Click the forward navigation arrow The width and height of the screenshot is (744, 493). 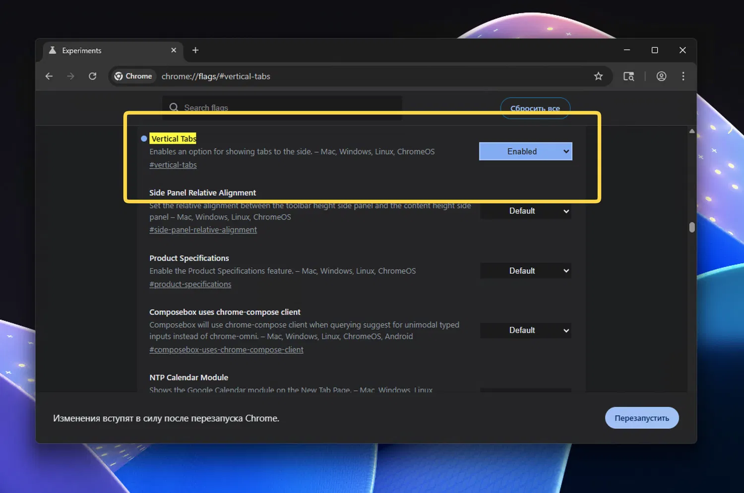[x=70, y=76]
